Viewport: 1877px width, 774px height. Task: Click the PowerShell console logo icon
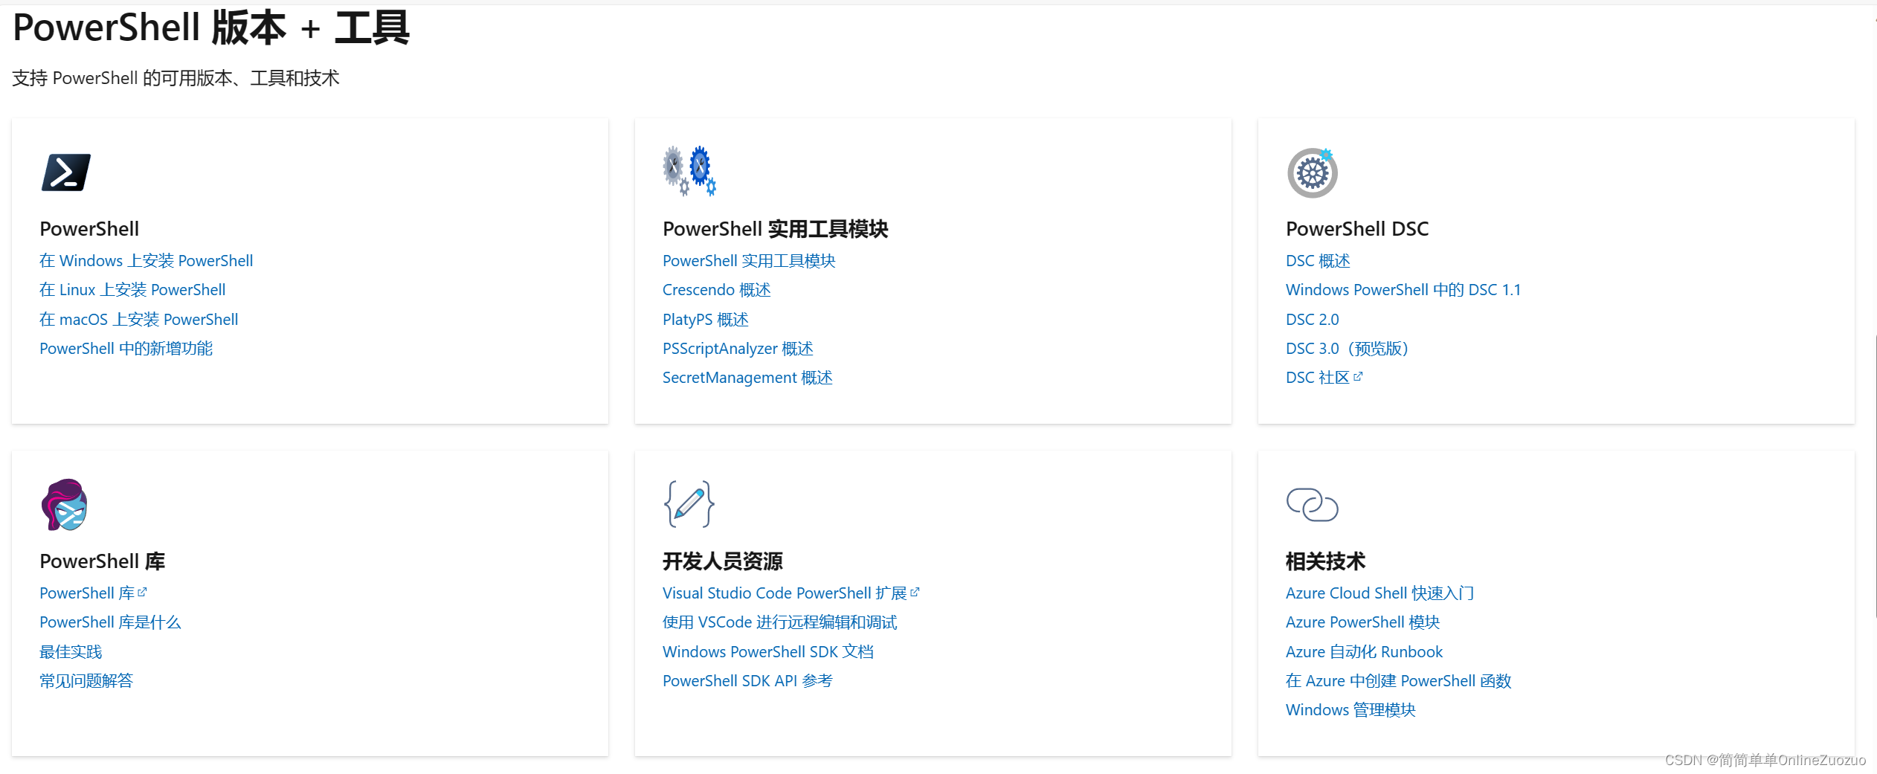point(66,172)
